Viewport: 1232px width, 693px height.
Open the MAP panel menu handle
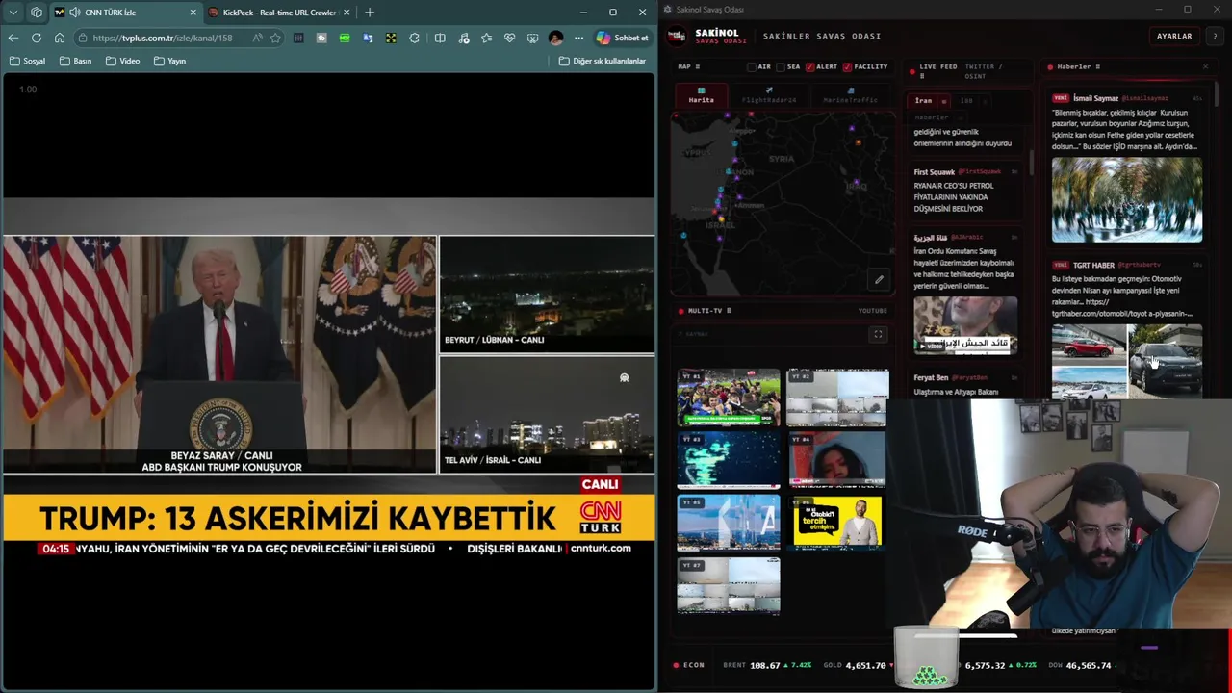click(x=697, y=67)
